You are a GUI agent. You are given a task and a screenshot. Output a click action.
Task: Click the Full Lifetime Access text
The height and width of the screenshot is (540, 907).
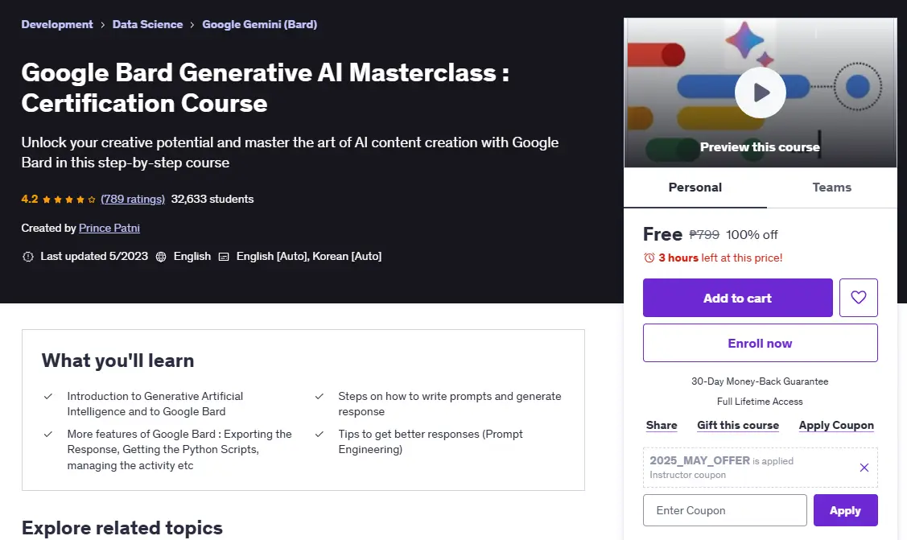pos(760,402)
